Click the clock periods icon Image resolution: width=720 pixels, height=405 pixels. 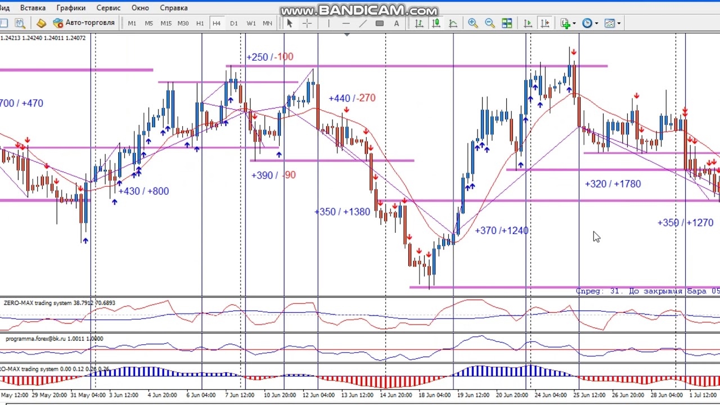(x=587, y=23)
